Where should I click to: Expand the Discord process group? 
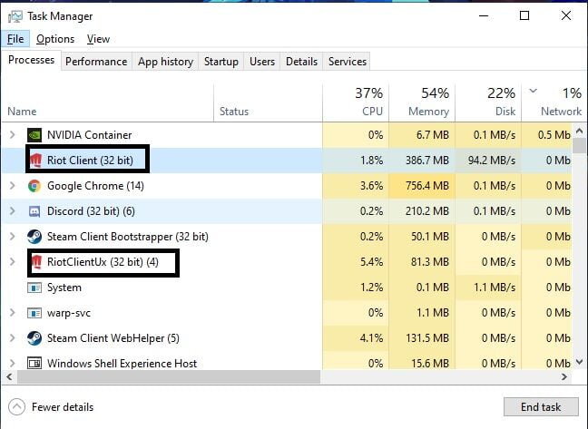click(12, 211)
